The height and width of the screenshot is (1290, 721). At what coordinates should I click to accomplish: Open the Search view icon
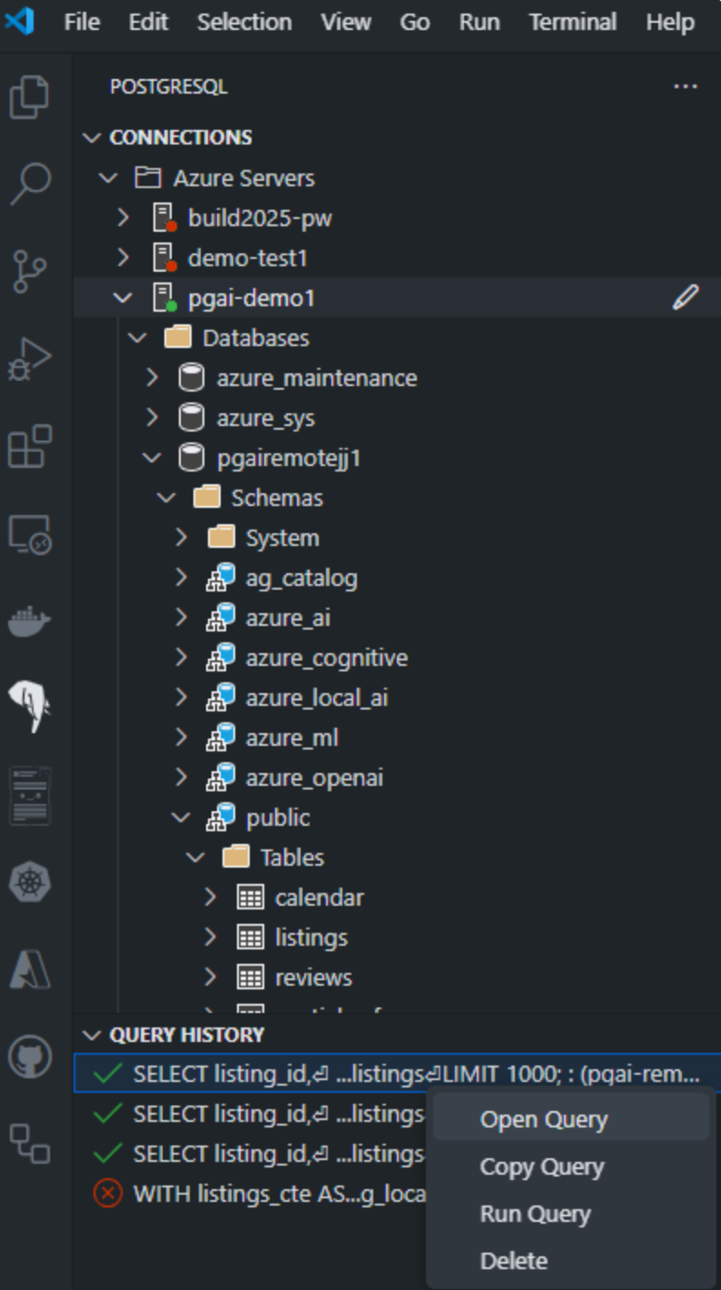click(x=30, y=184)
